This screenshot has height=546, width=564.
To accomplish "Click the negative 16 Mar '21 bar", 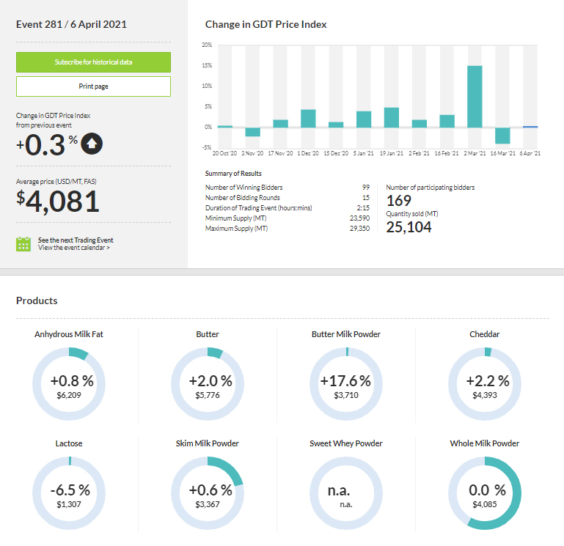I will [x=502, y=135].
